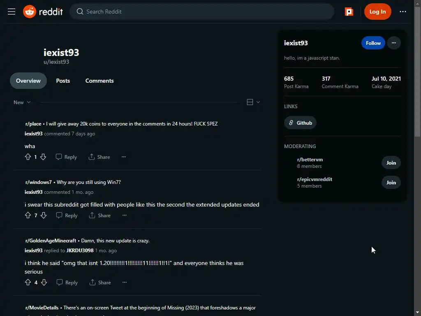The width and height of the screenshot is (421, 316).
Task: Reply to the 'wha' comment
Action: [66, 157]
